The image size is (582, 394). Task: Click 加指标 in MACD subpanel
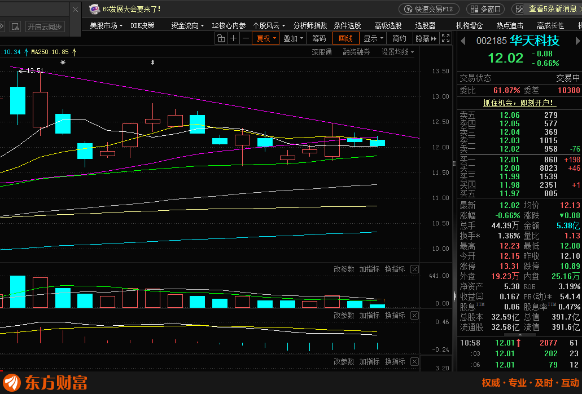(x=369, y=316)
